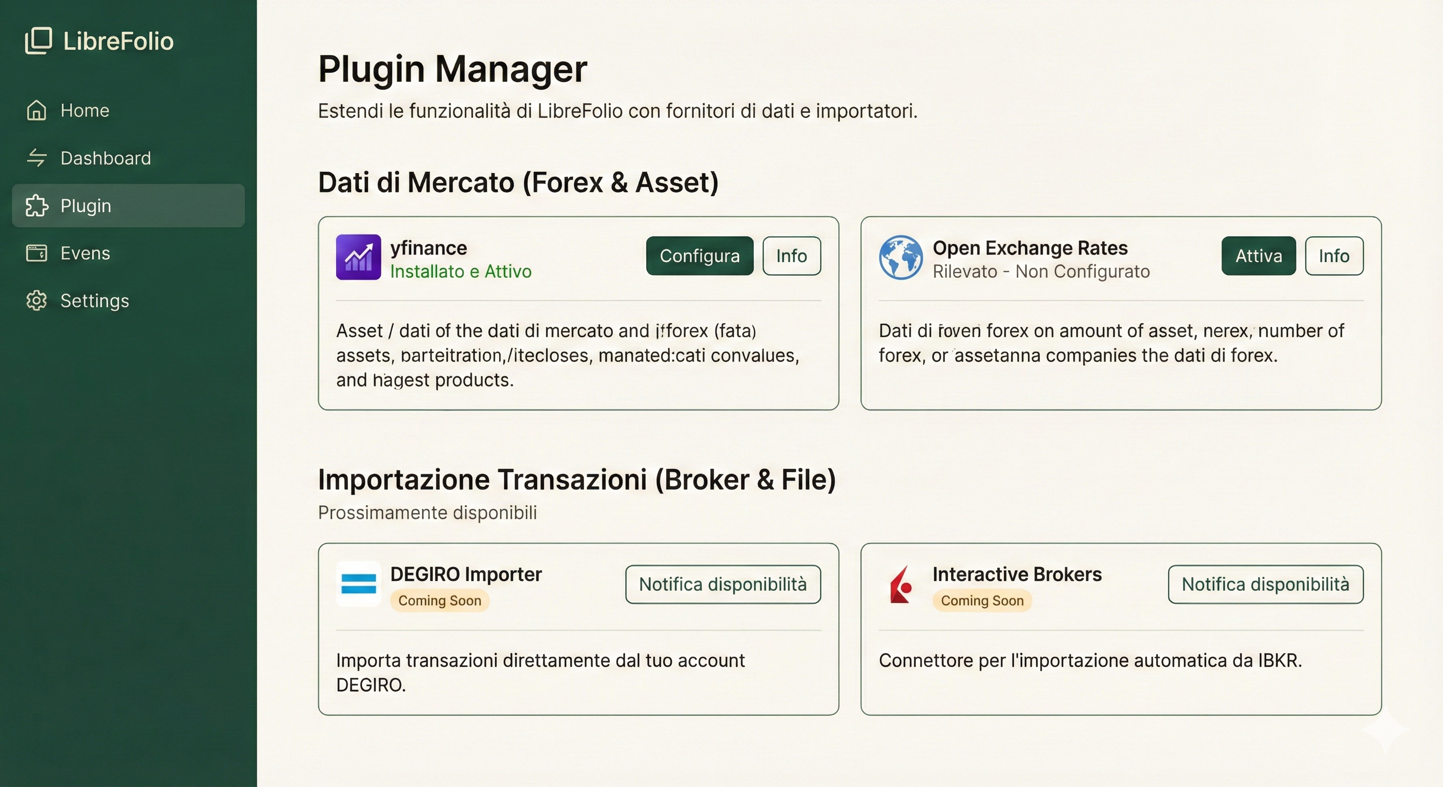Navigate to the Evens section

click(85, 253)
